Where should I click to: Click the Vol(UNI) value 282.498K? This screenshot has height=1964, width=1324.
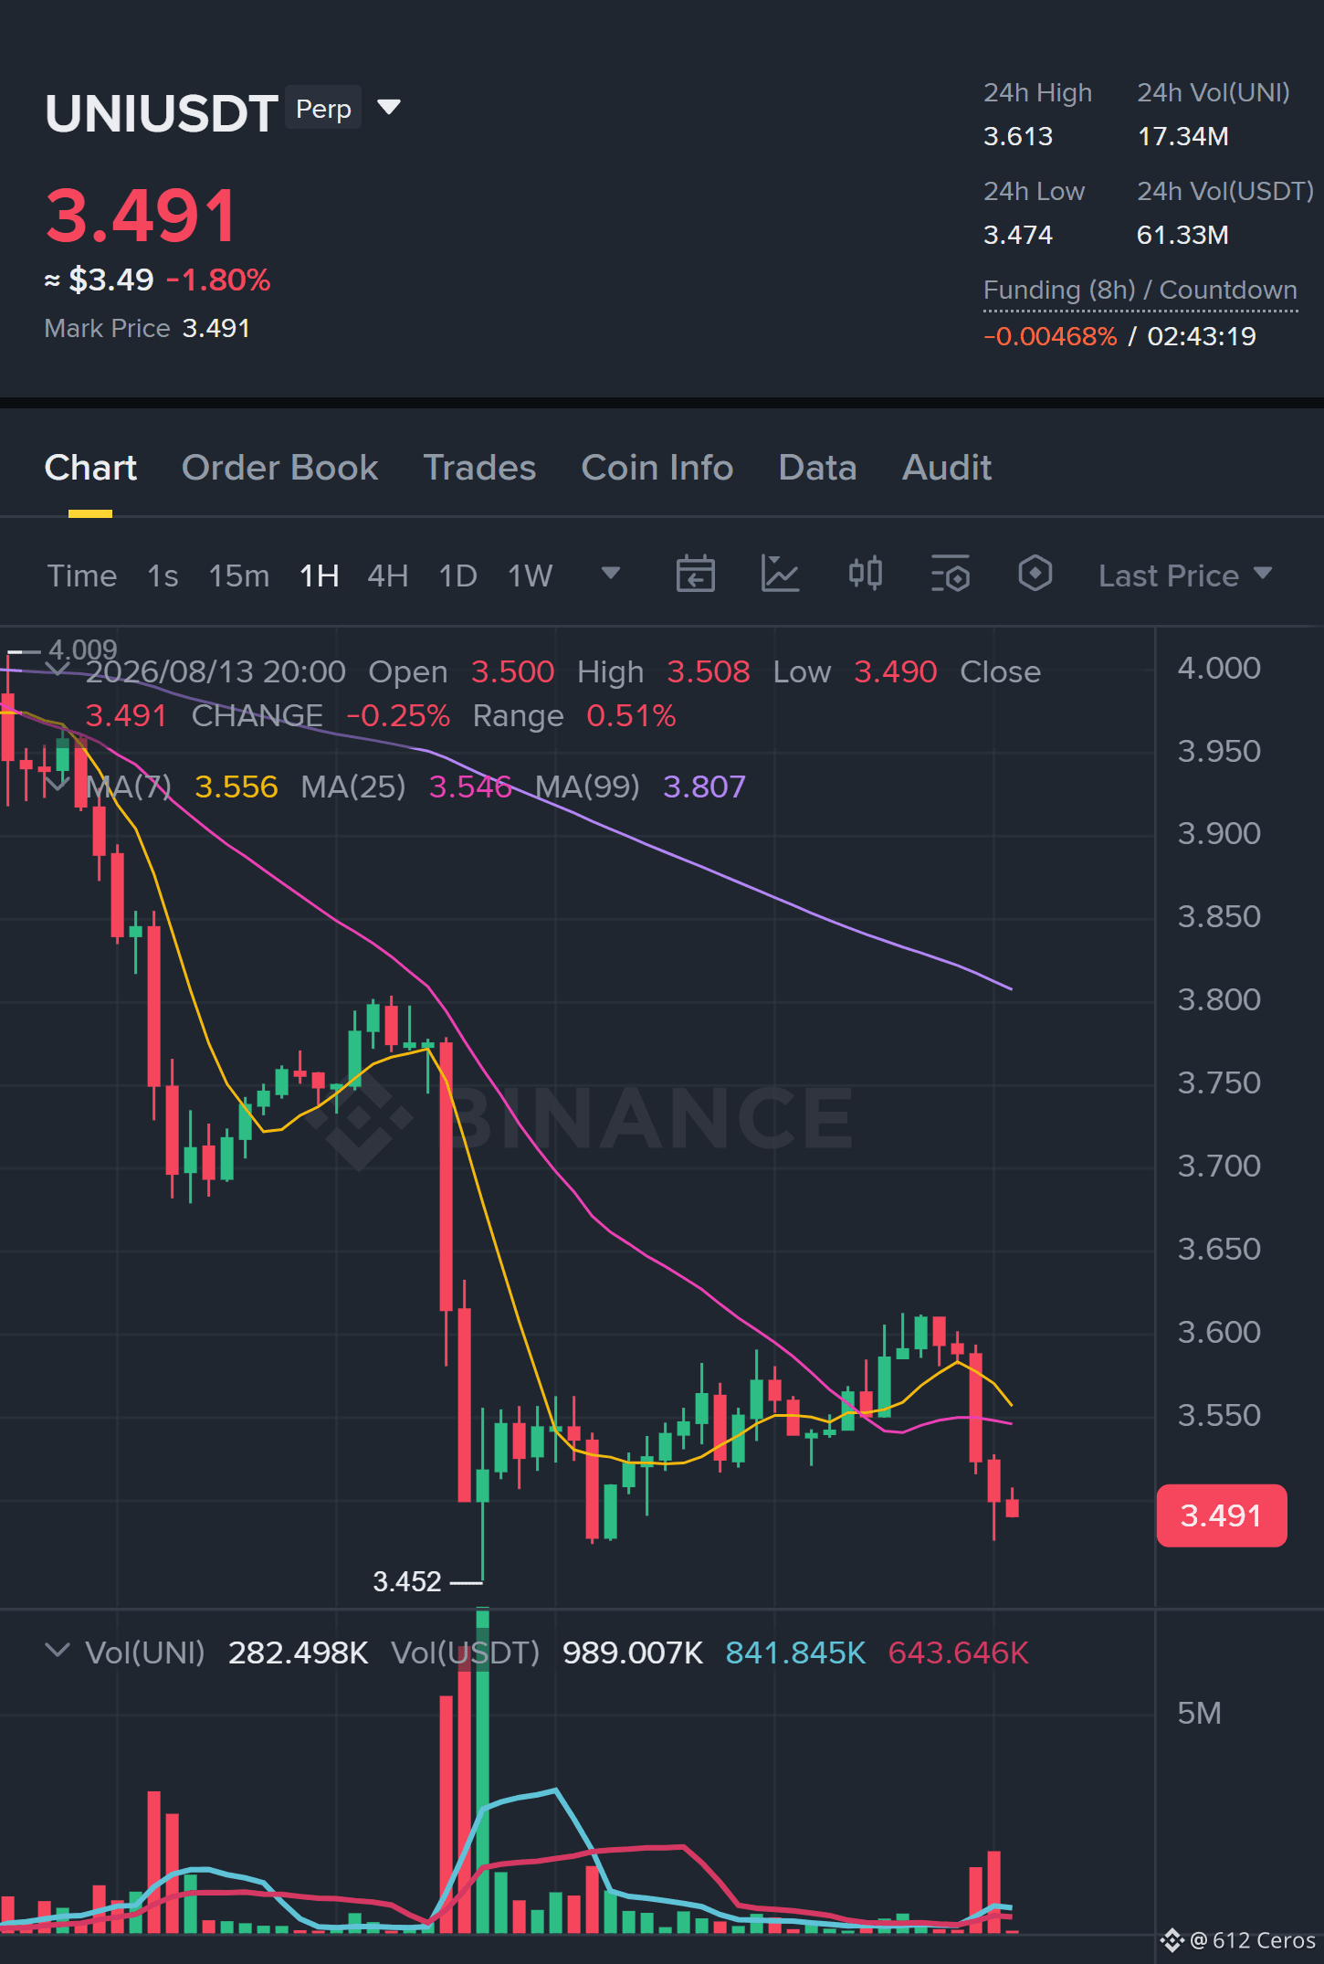299,1653
